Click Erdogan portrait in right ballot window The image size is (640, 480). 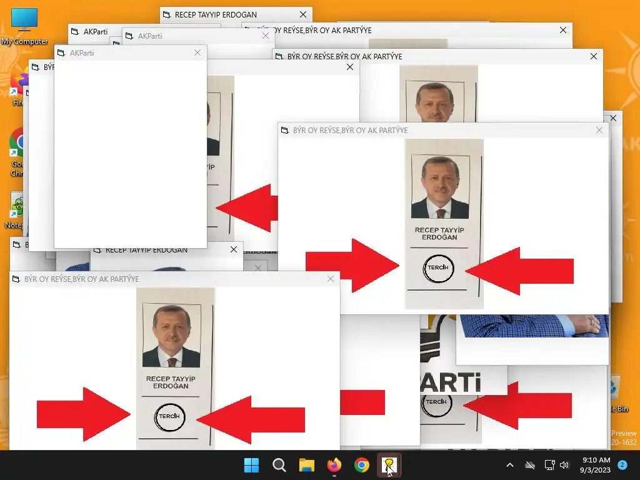[440, 187]
